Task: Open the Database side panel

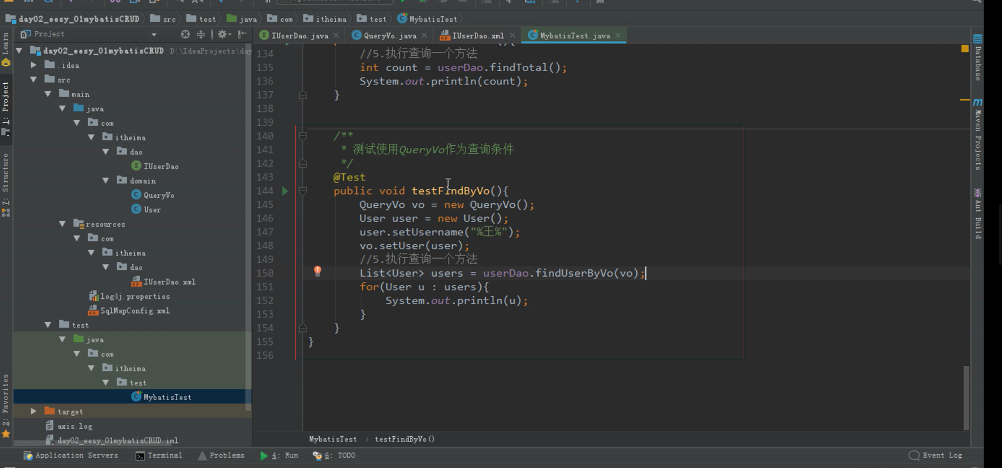Action: pos(978,57)
